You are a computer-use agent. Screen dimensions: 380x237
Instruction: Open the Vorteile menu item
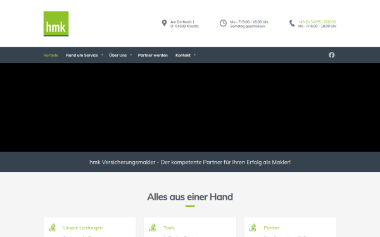point(51,56)
